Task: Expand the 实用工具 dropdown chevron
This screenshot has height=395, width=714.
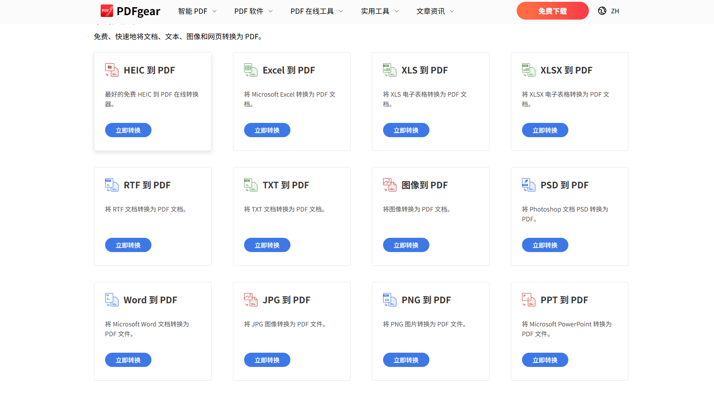Action: point(397,11)
